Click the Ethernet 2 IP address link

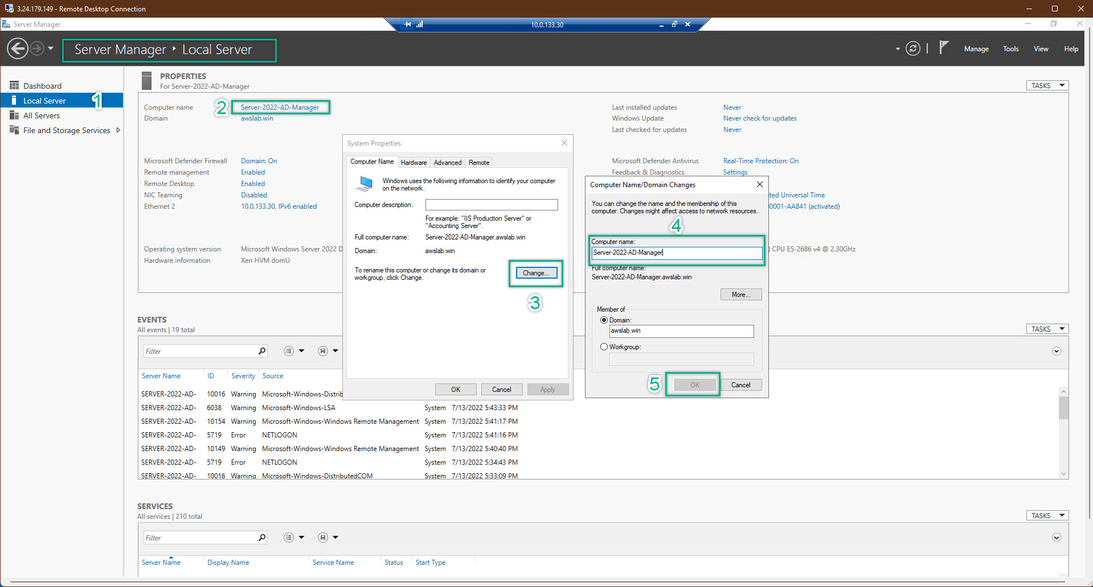pos(279,206)
